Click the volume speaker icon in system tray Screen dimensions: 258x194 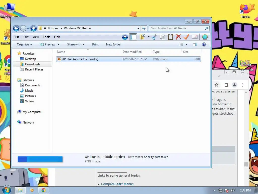tap(232, 190)
